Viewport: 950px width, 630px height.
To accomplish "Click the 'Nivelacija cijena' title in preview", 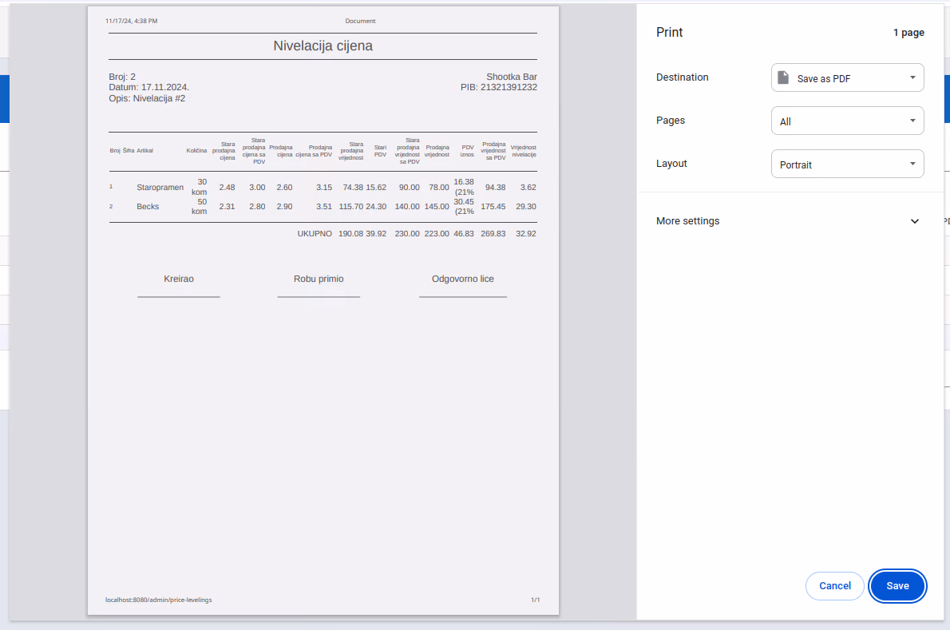I will coord(323,46).
